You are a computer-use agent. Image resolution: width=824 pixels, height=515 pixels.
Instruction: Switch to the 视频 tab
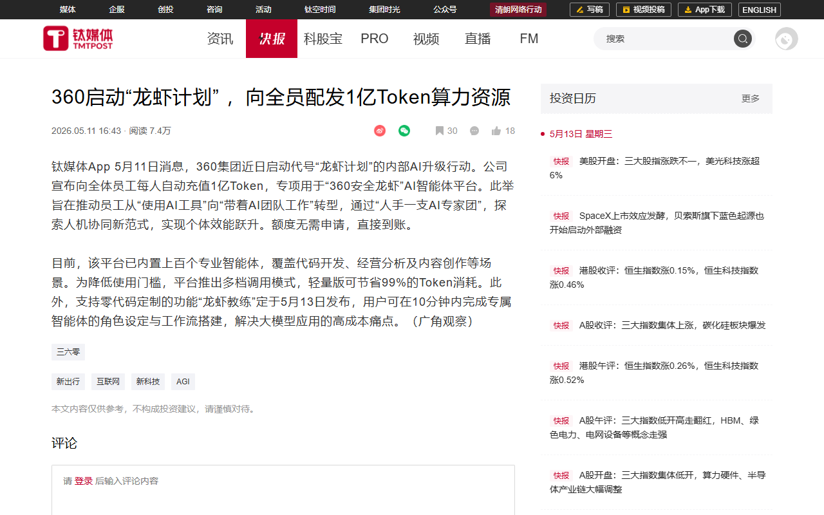(426, 39)
